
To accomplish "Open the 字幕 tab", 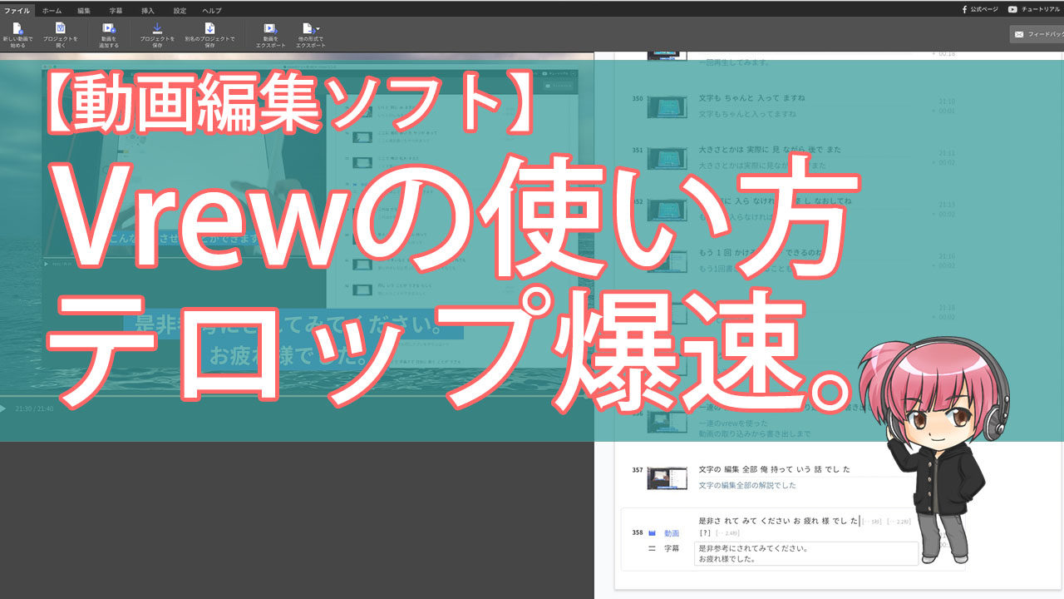I will point(116,10).
